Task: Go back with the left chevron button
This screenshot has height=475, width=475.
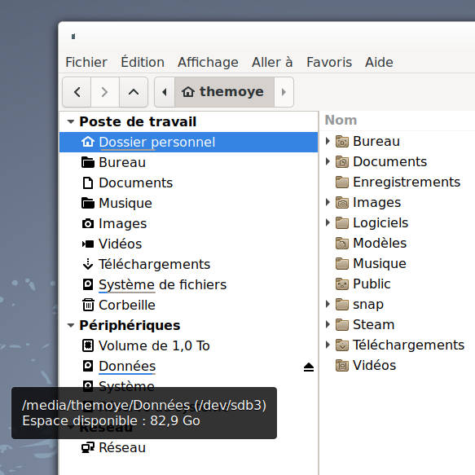Action: 77,92
